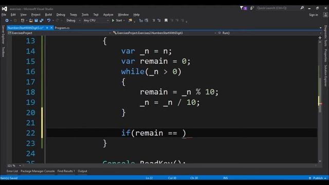Undo the last action with the undo arrow

click(x=48, y=21)
